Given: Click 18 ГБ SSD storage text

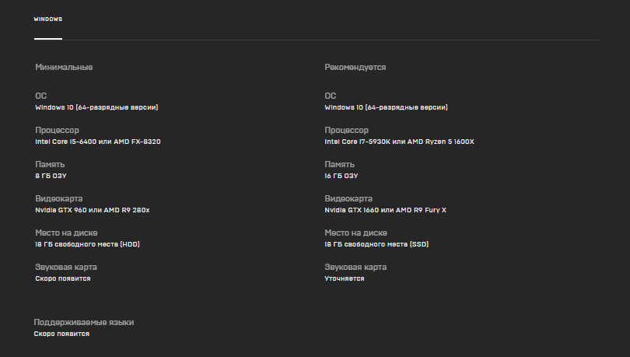Looking at the screenshot, I should pos(376,244).
